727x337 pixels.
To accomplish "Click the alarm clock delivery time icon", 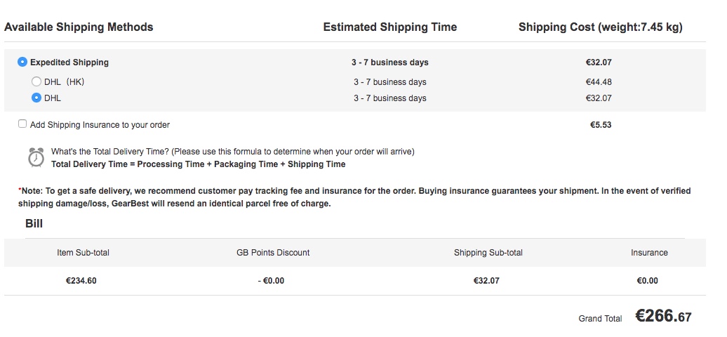I will coord(36,157).
